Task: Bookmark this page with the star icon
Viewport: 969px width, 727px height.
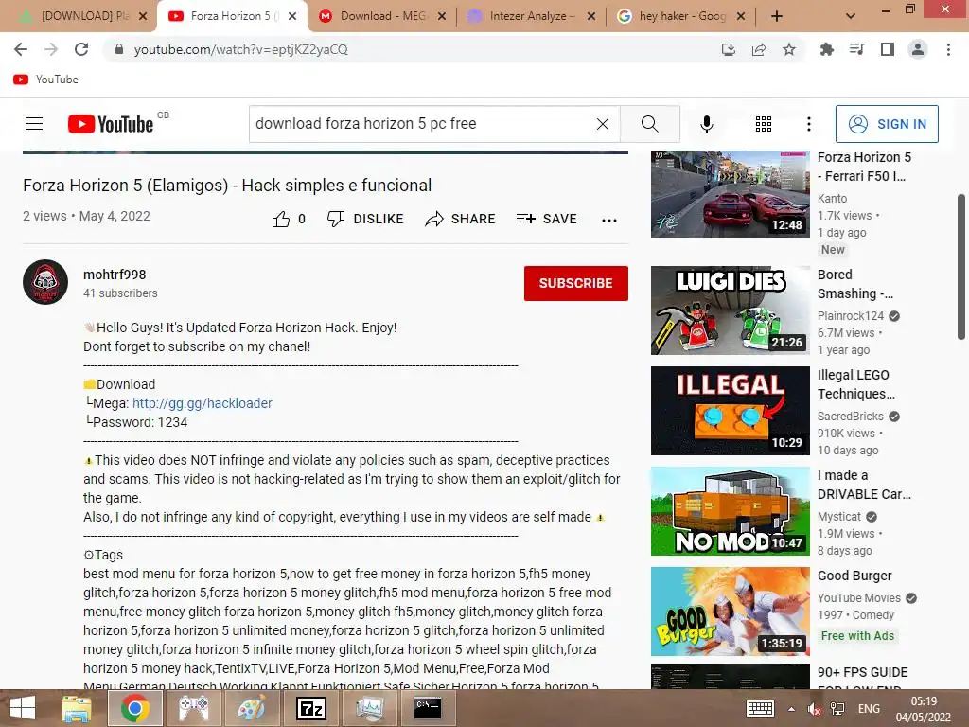Action: [x=789, y=49]
